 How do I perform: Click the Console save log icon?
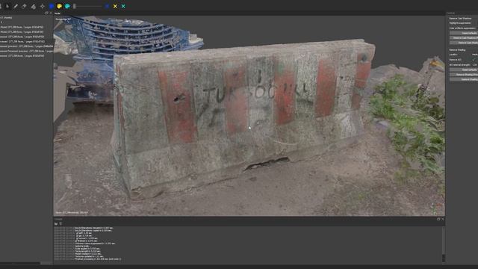[56, 223]
